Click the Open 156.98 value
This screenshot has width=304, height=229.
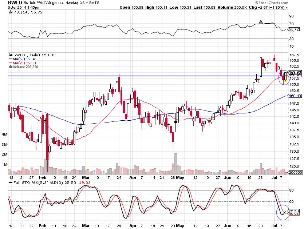131,7
